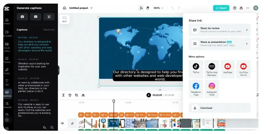Open the Audio panel
This screenshot has height=134, width=268.
7,71
